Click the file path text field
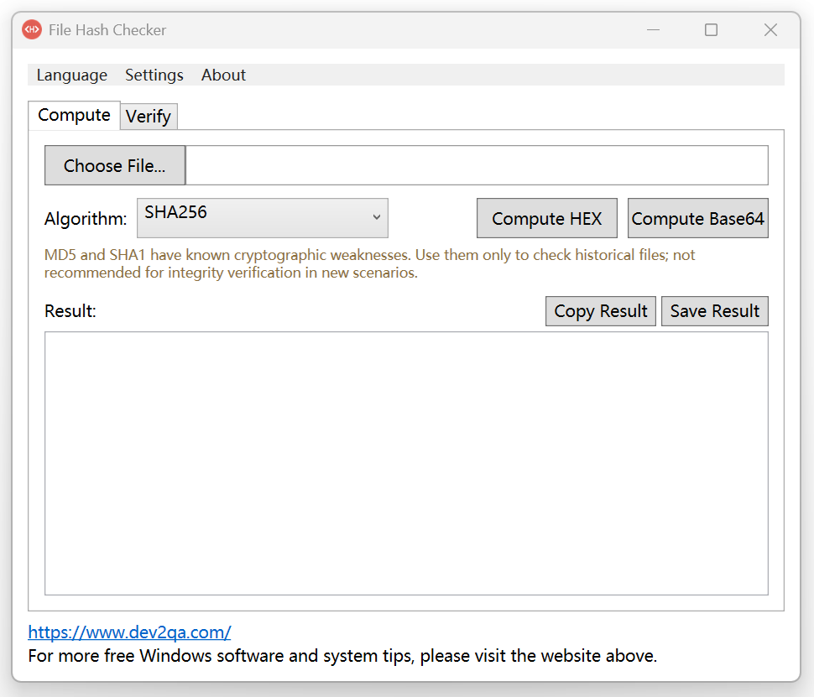 [x=477, y=165]
